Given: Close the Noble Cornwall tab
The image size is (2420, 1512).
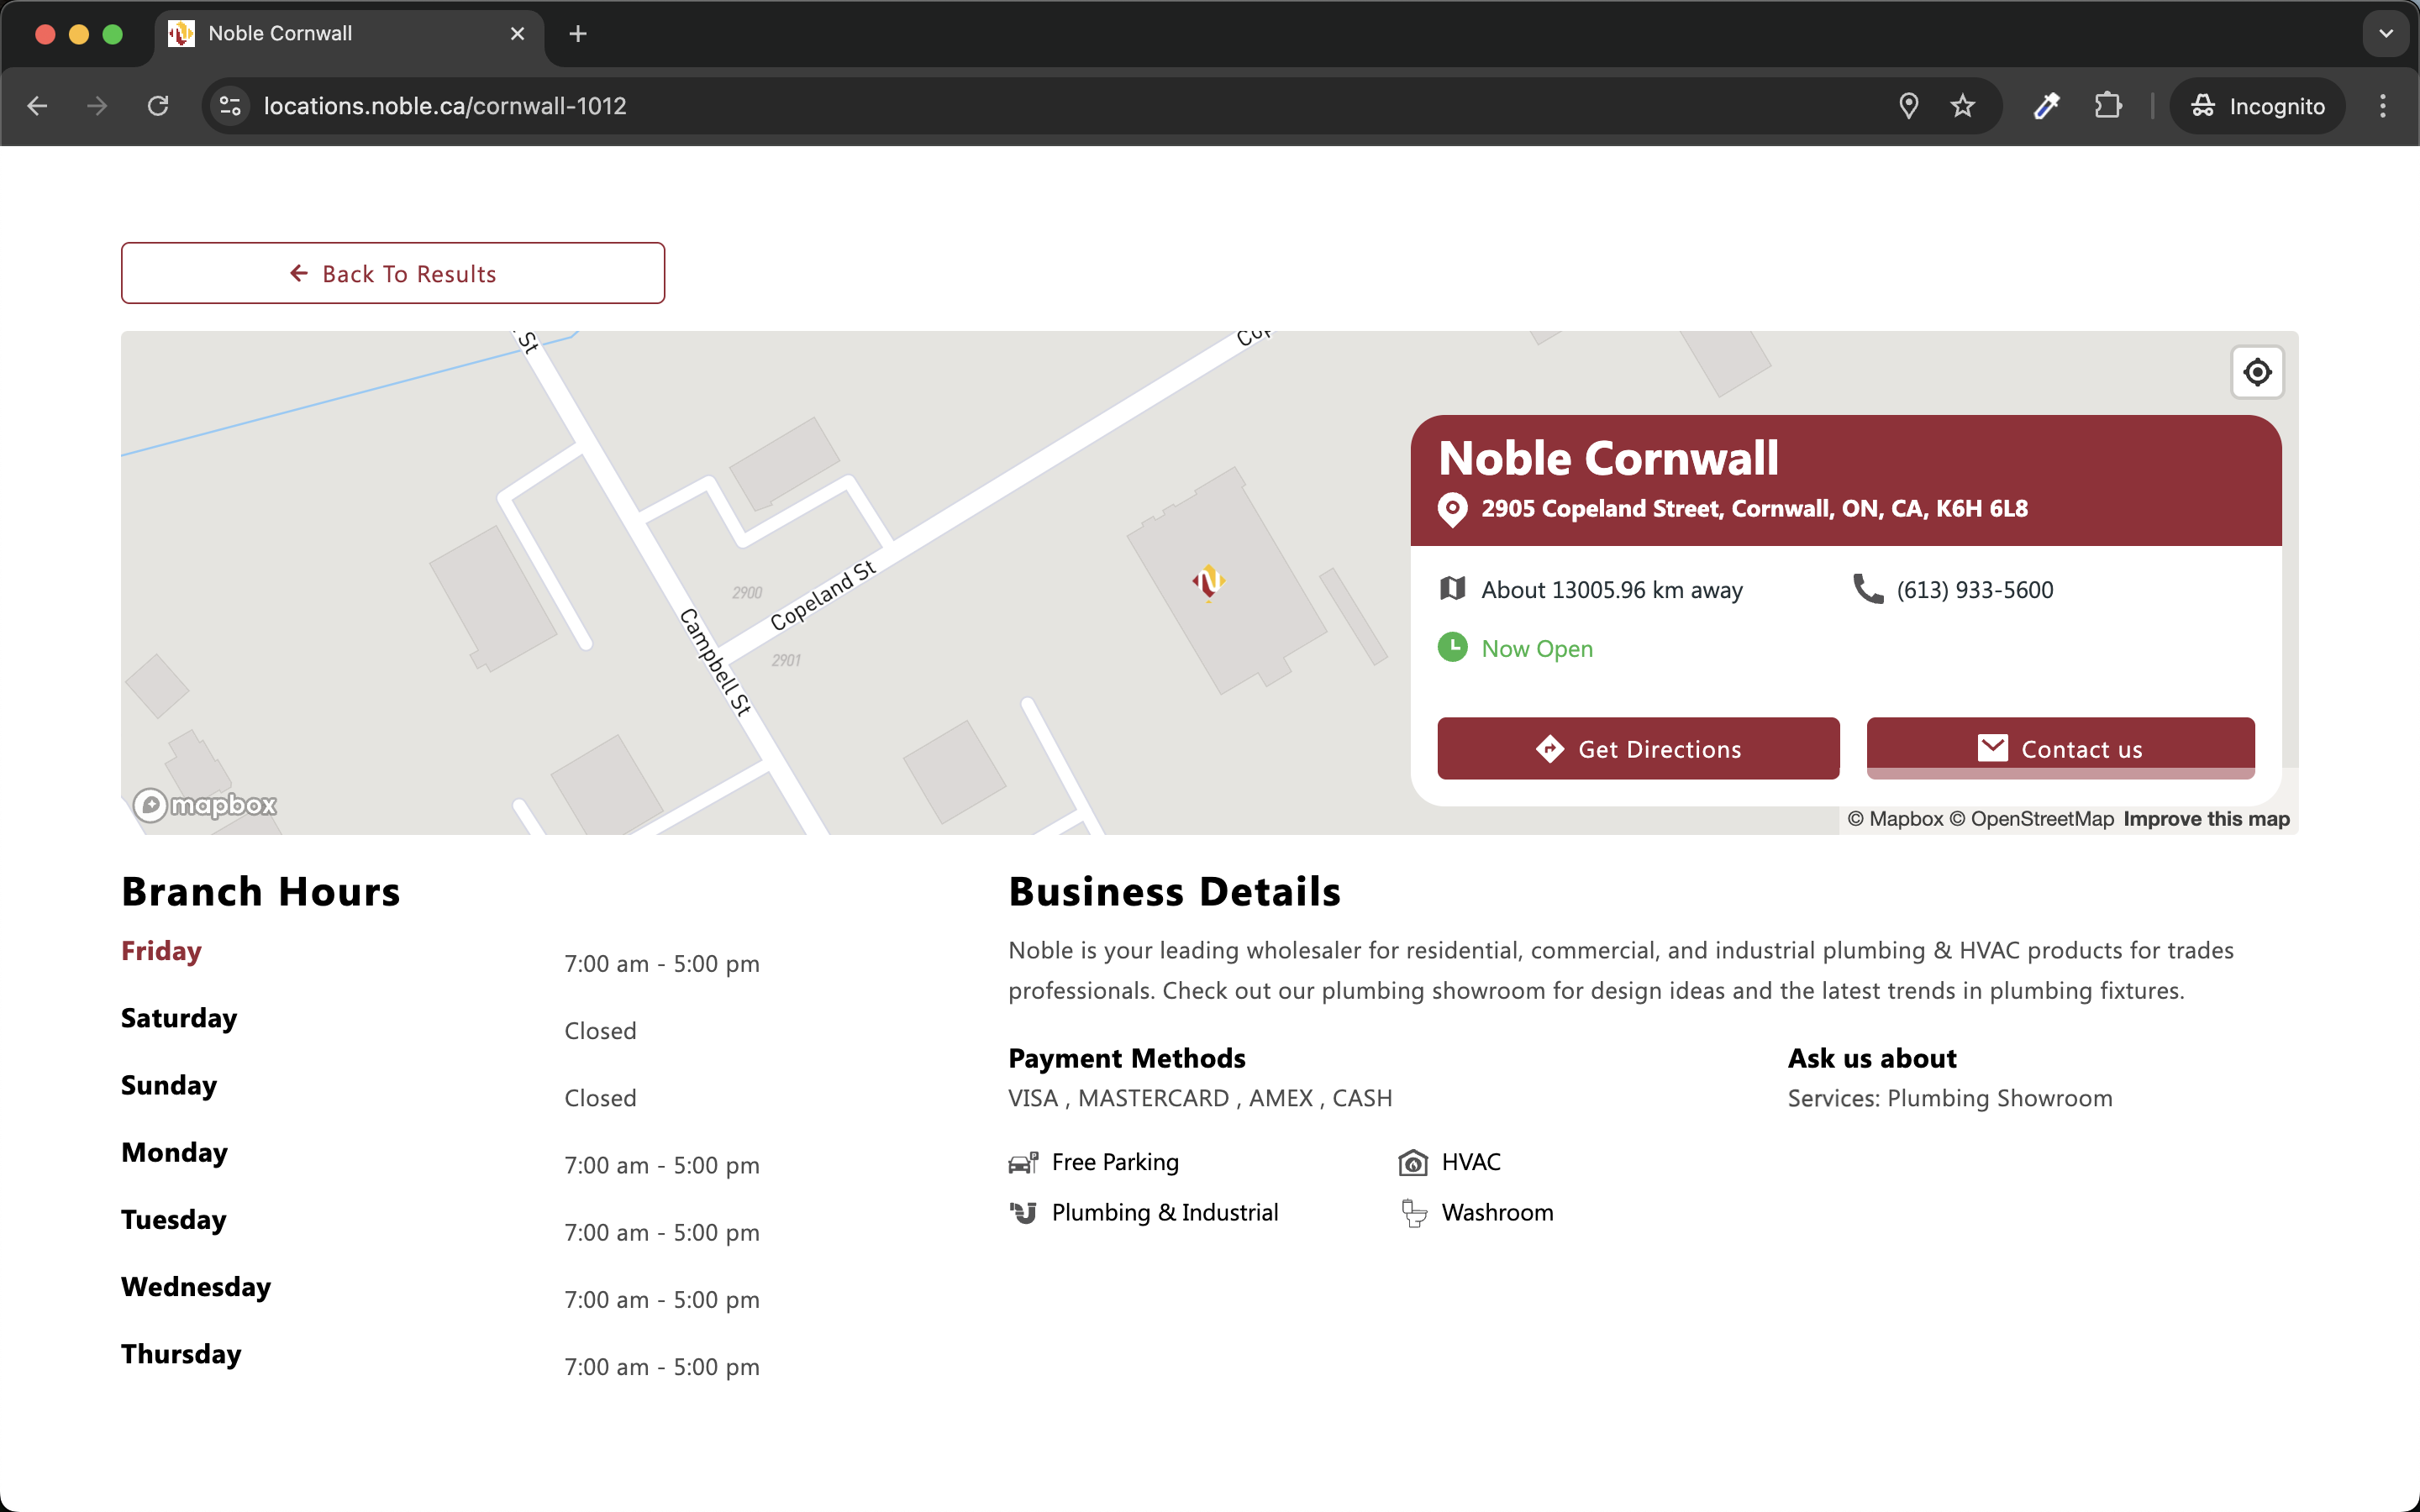Looking at the screenshot, I should [517, 34].
